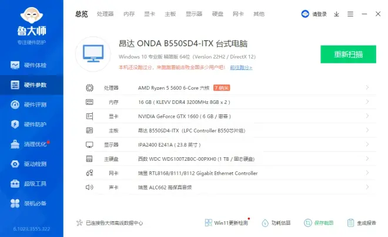Viewport: 388px width, 237px height.
Task: Expand the 处理器 row chevron arrow
Action: click(367, 88)
